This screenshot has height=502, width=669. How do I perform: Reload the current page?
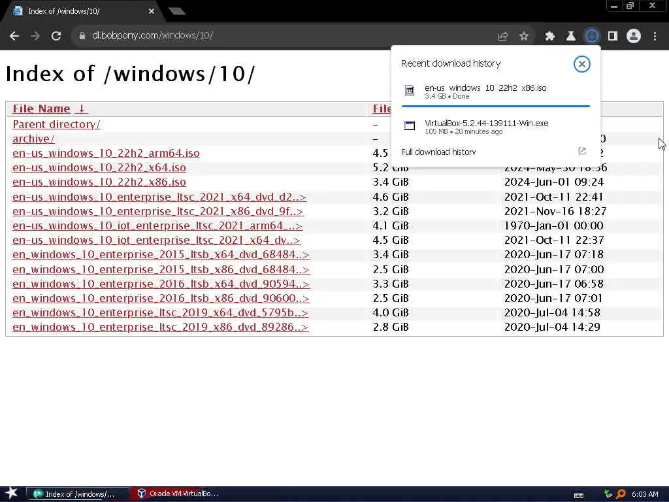56,36
